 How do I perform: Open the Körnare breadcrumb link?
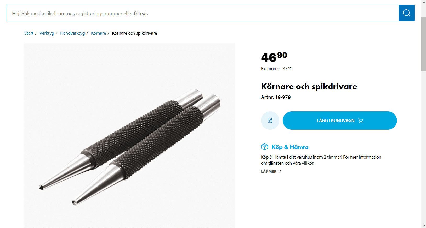click(x=98, y=33)
